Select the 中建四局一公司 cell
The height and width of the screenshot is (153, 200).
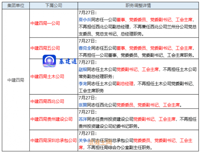[54, 23]
